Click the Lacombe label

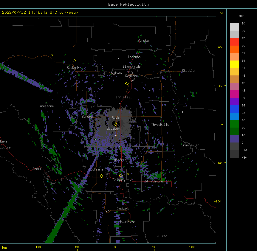click(134, 57)
